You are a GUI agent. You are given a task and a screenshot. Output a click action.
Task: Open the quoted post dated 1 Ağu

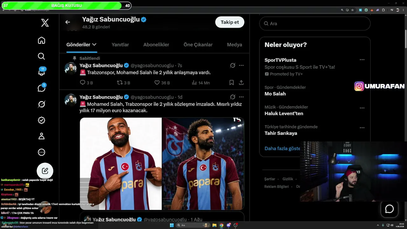162,217
